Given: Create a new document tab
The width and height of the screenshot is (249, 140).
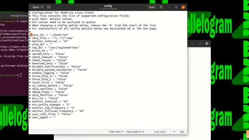Looking at the screenshot, I should tap(49, 7).
